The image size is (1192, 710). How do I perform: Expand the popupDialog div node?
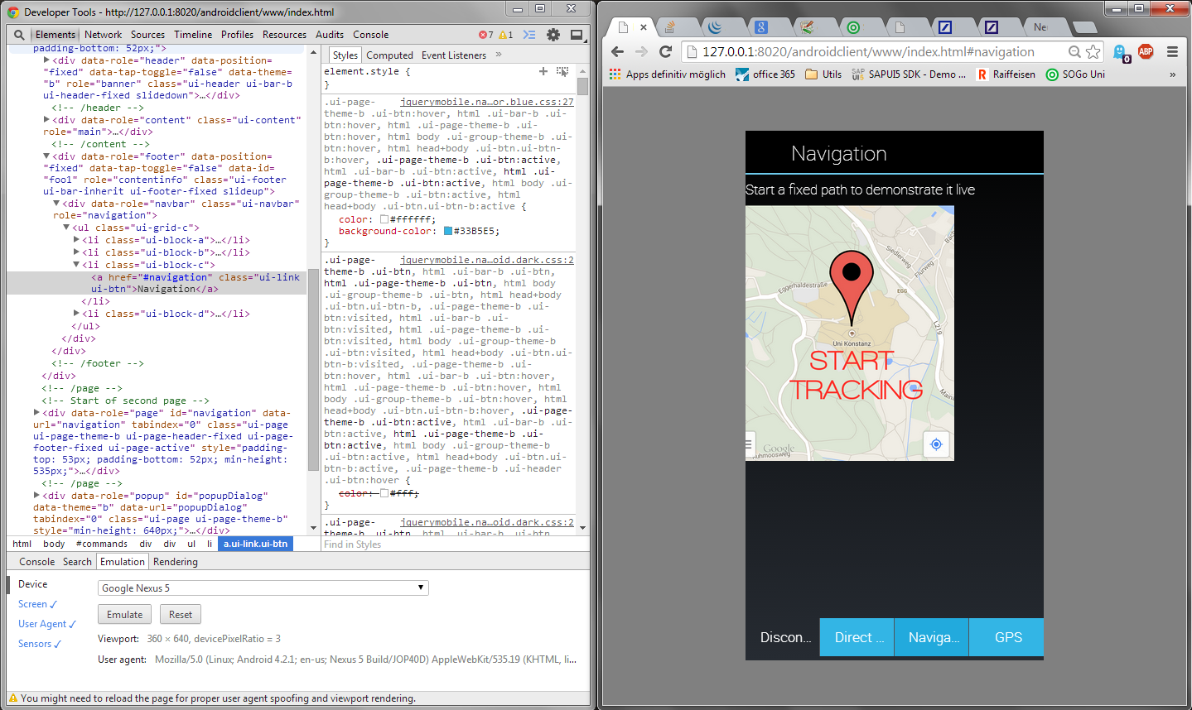tap(36, 496)
